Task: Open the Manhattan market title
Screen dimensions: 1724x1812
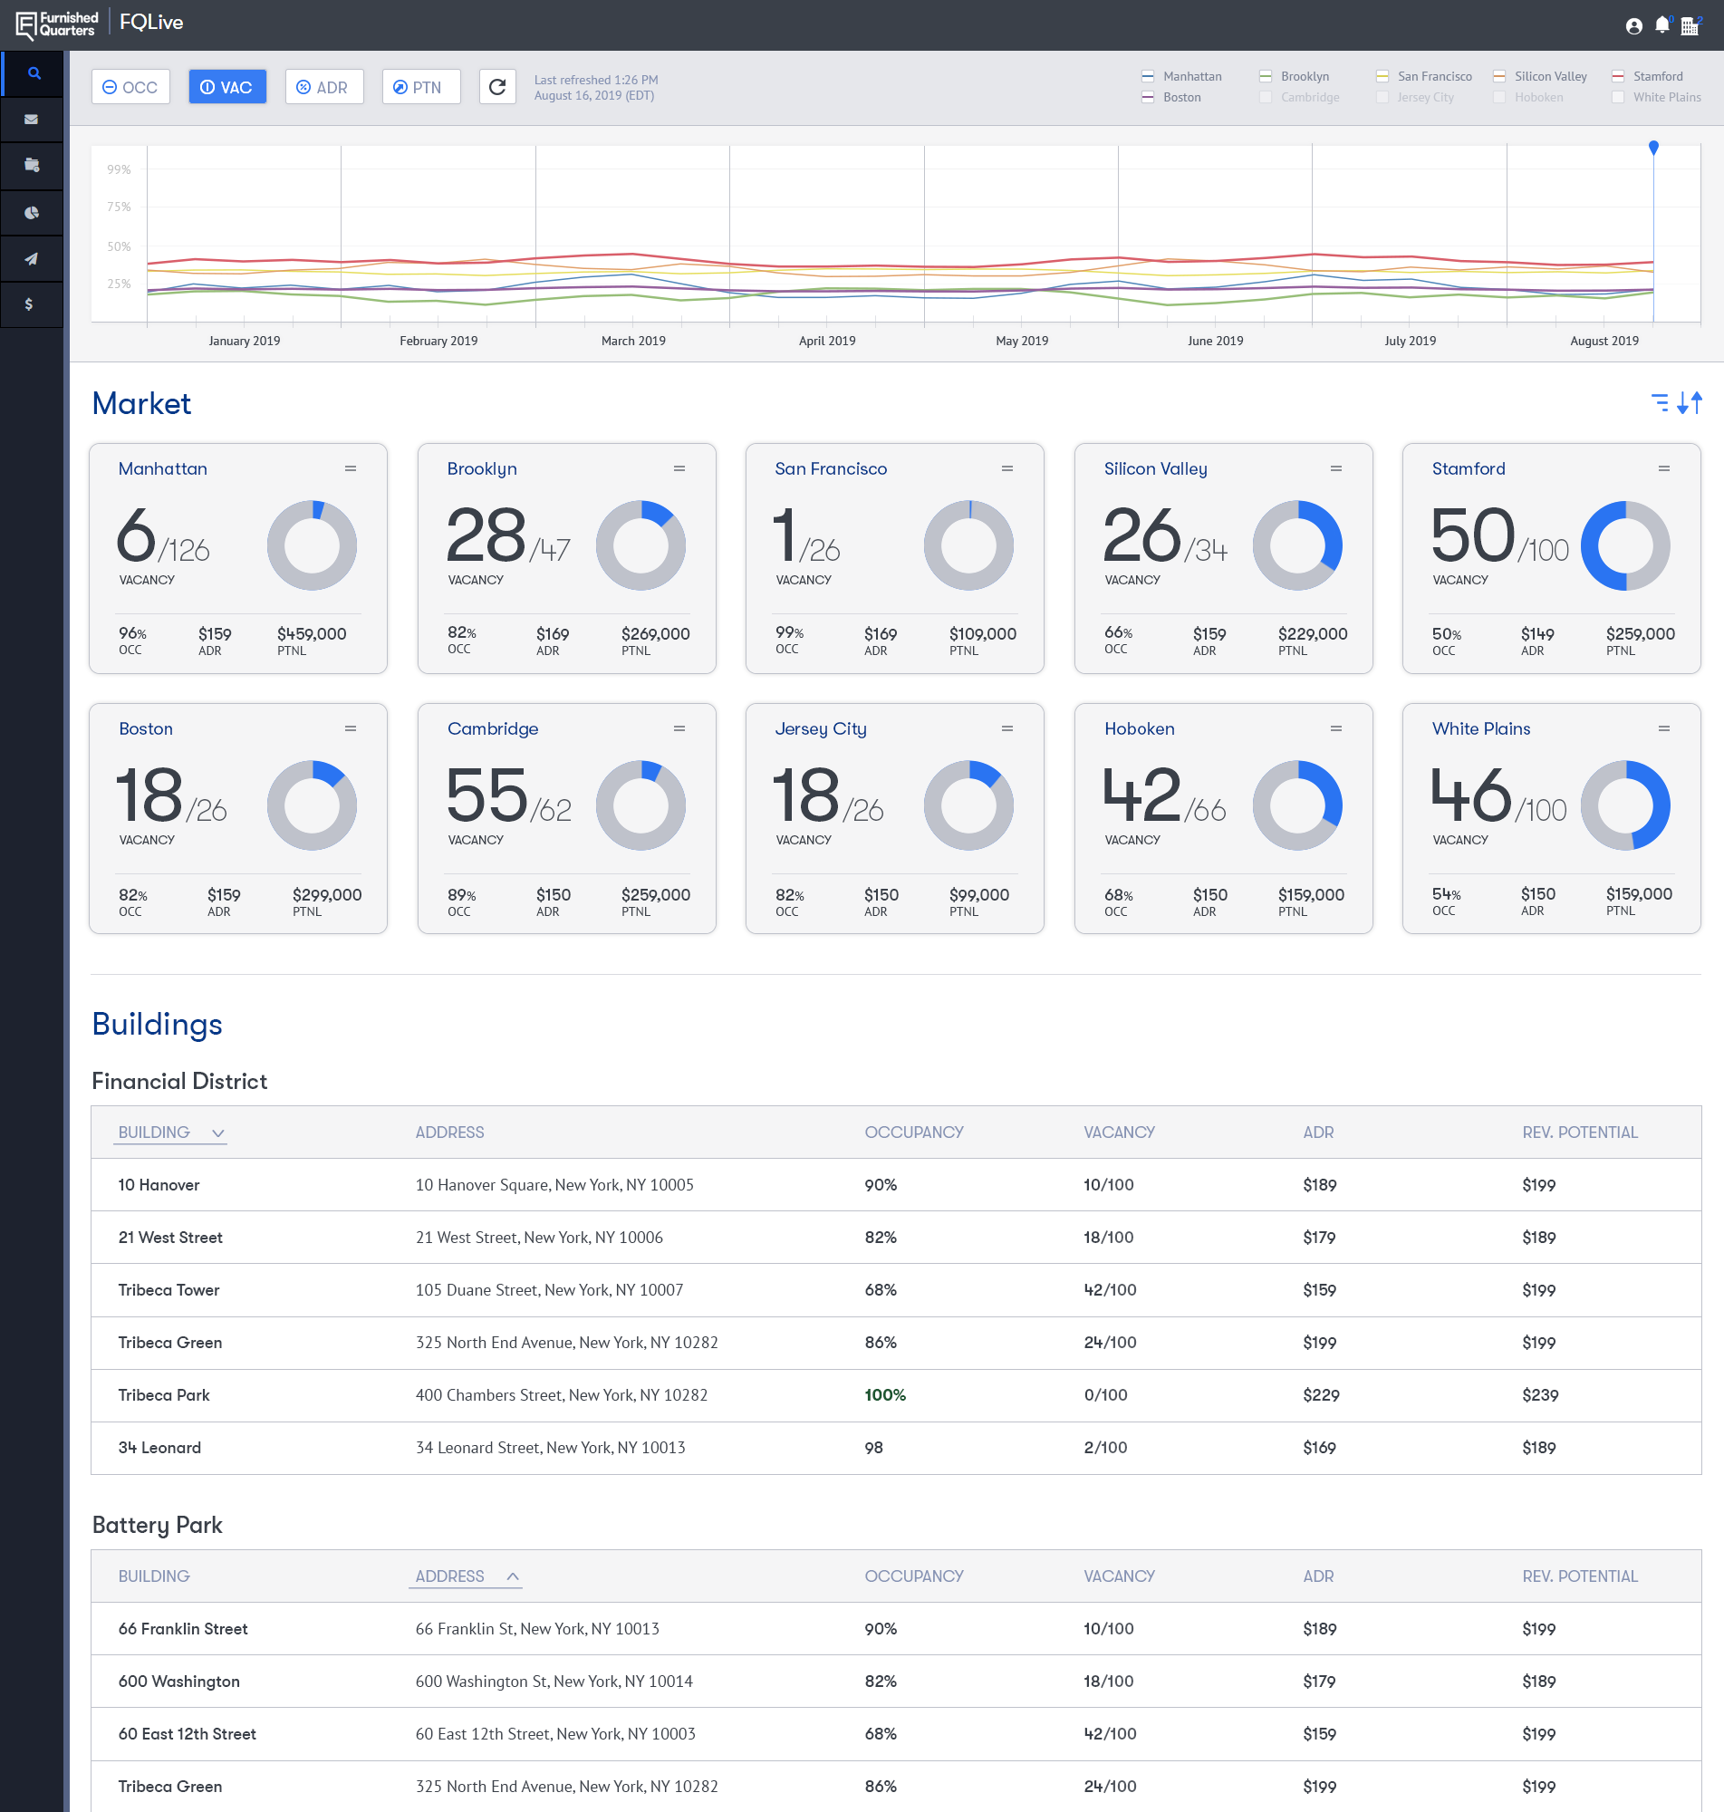Action: coord(163,468)
